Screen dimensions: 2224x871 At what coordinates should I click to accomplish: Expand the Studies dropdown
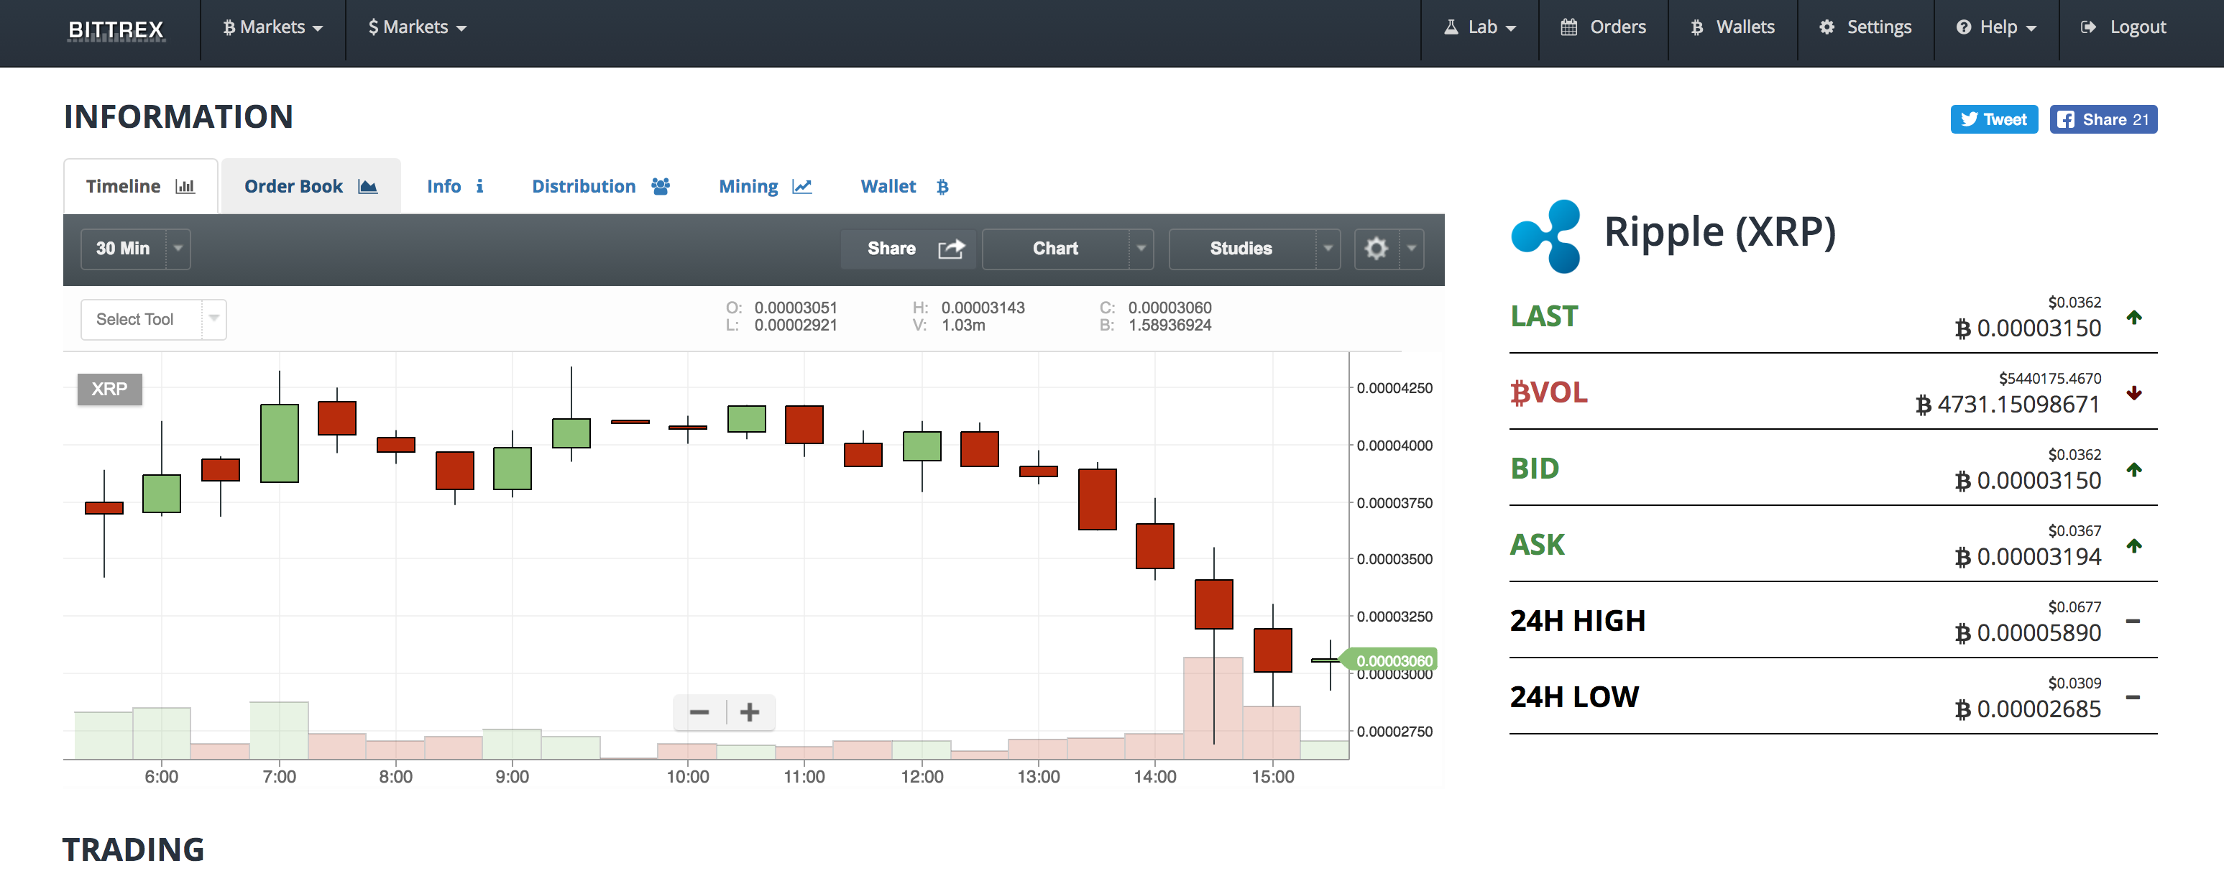click(1253, 249)
